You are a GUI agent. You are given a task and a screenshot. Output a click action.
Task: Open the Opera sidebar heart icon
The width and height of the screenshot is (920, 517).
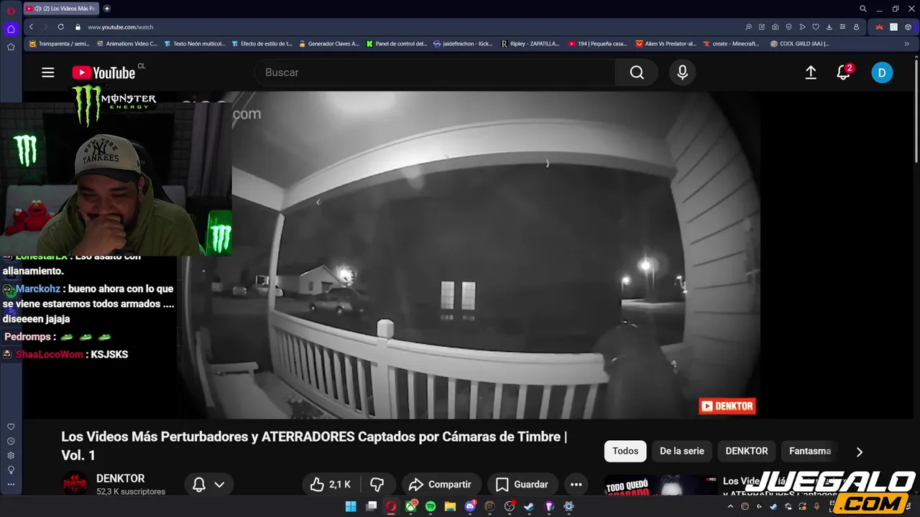point(11,427)
